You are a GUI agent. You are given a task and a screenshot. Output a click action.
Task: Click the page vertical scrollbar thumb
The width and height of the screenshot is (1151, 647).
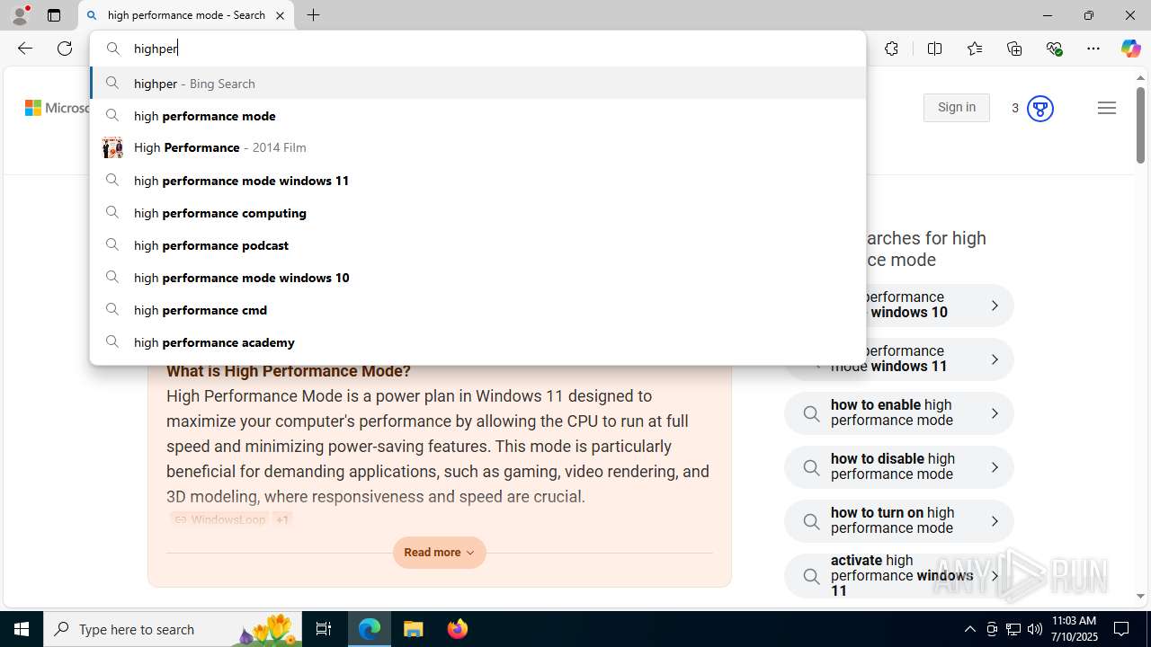point(1140,124)
